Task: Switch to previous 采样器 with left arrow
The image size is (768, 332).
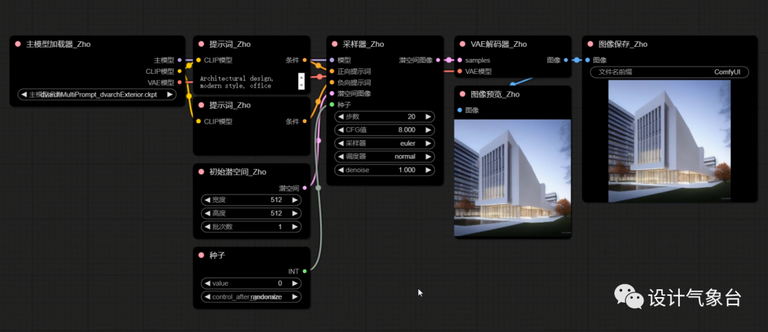Action: (x=341, y=144)
